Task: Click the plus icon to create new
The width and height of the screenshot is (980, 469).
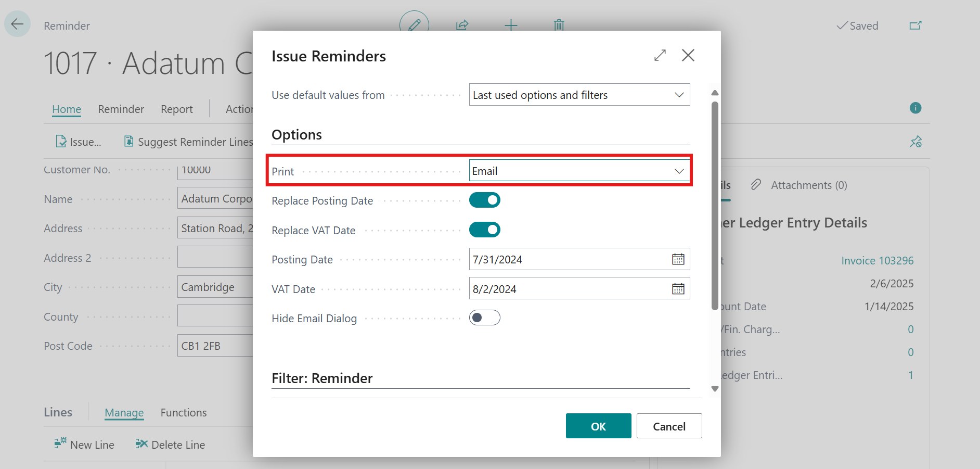Action: point(511,25)
